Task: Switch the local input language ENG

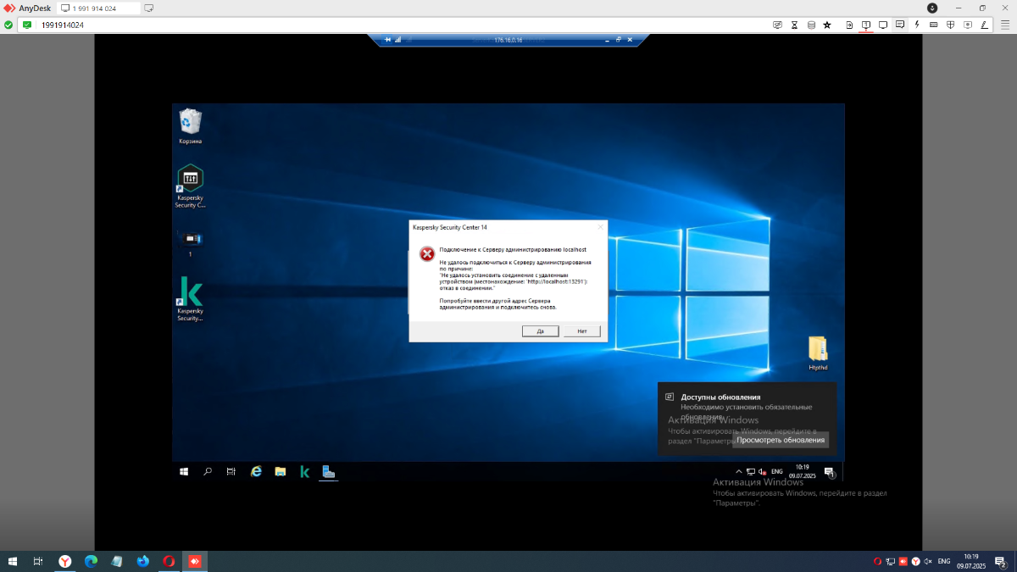Action: pyautogui.click(x=943, y=561)
